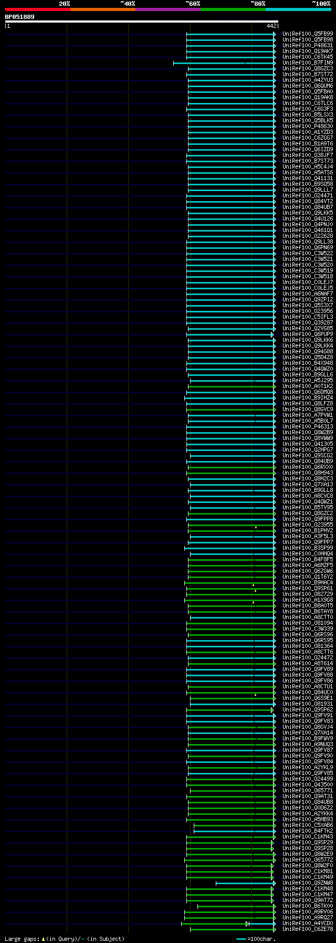Select hit label UniRef100_Q9SP62

coord(308,709)
